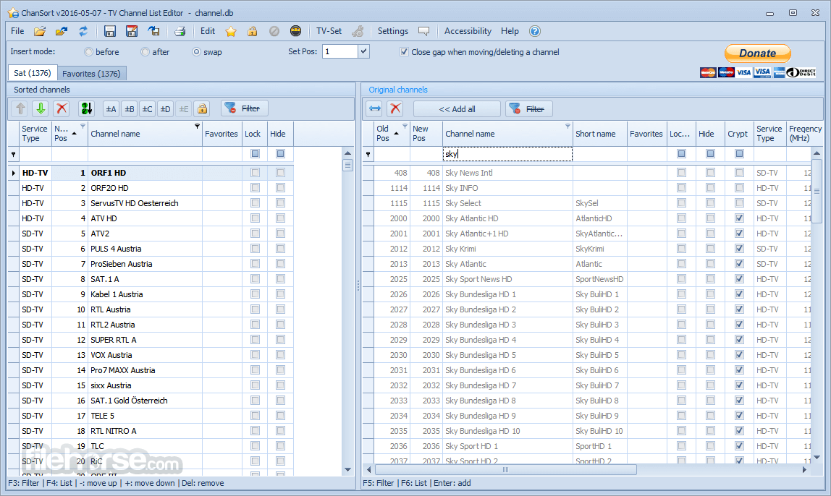Click the red X in Original channels toolbar
Image resolution: width=831 pixels, height=496 pixels.
(x=395, y=108)
